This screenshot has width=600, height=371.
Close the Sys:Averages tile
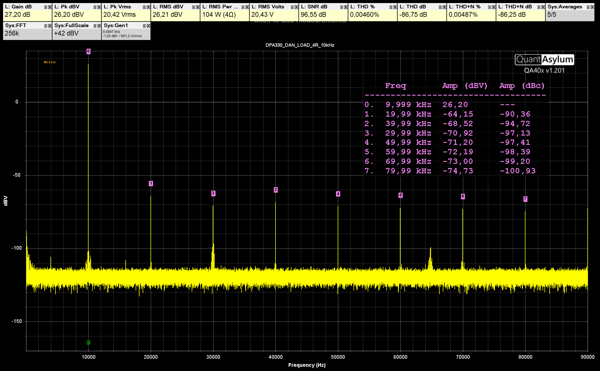[x=592, y=7]
